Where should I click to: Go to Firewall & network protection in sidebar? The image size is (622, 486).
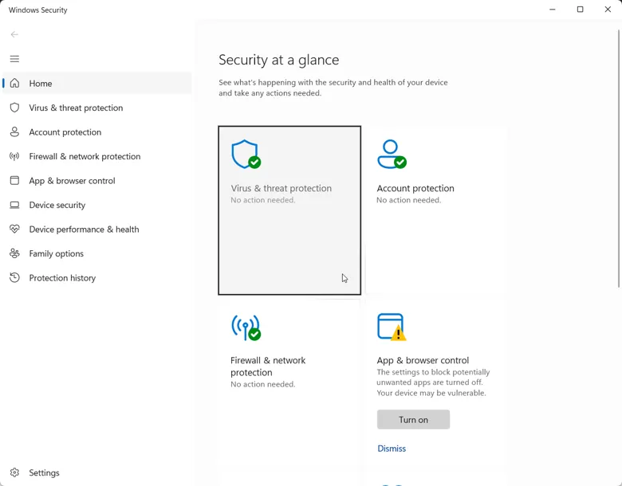click(x=96, y=156)
